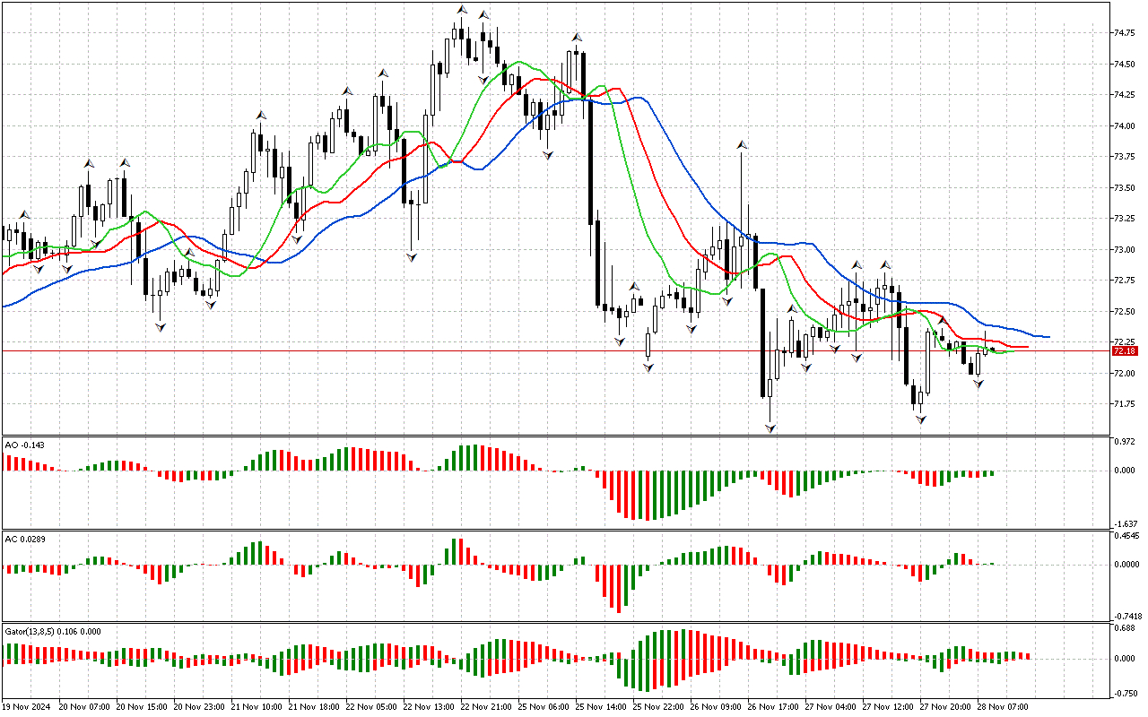The image size is (1148, 717).
Task: Select the 20 Nov 23:00 time label
Action: click(x=199, y=707)
